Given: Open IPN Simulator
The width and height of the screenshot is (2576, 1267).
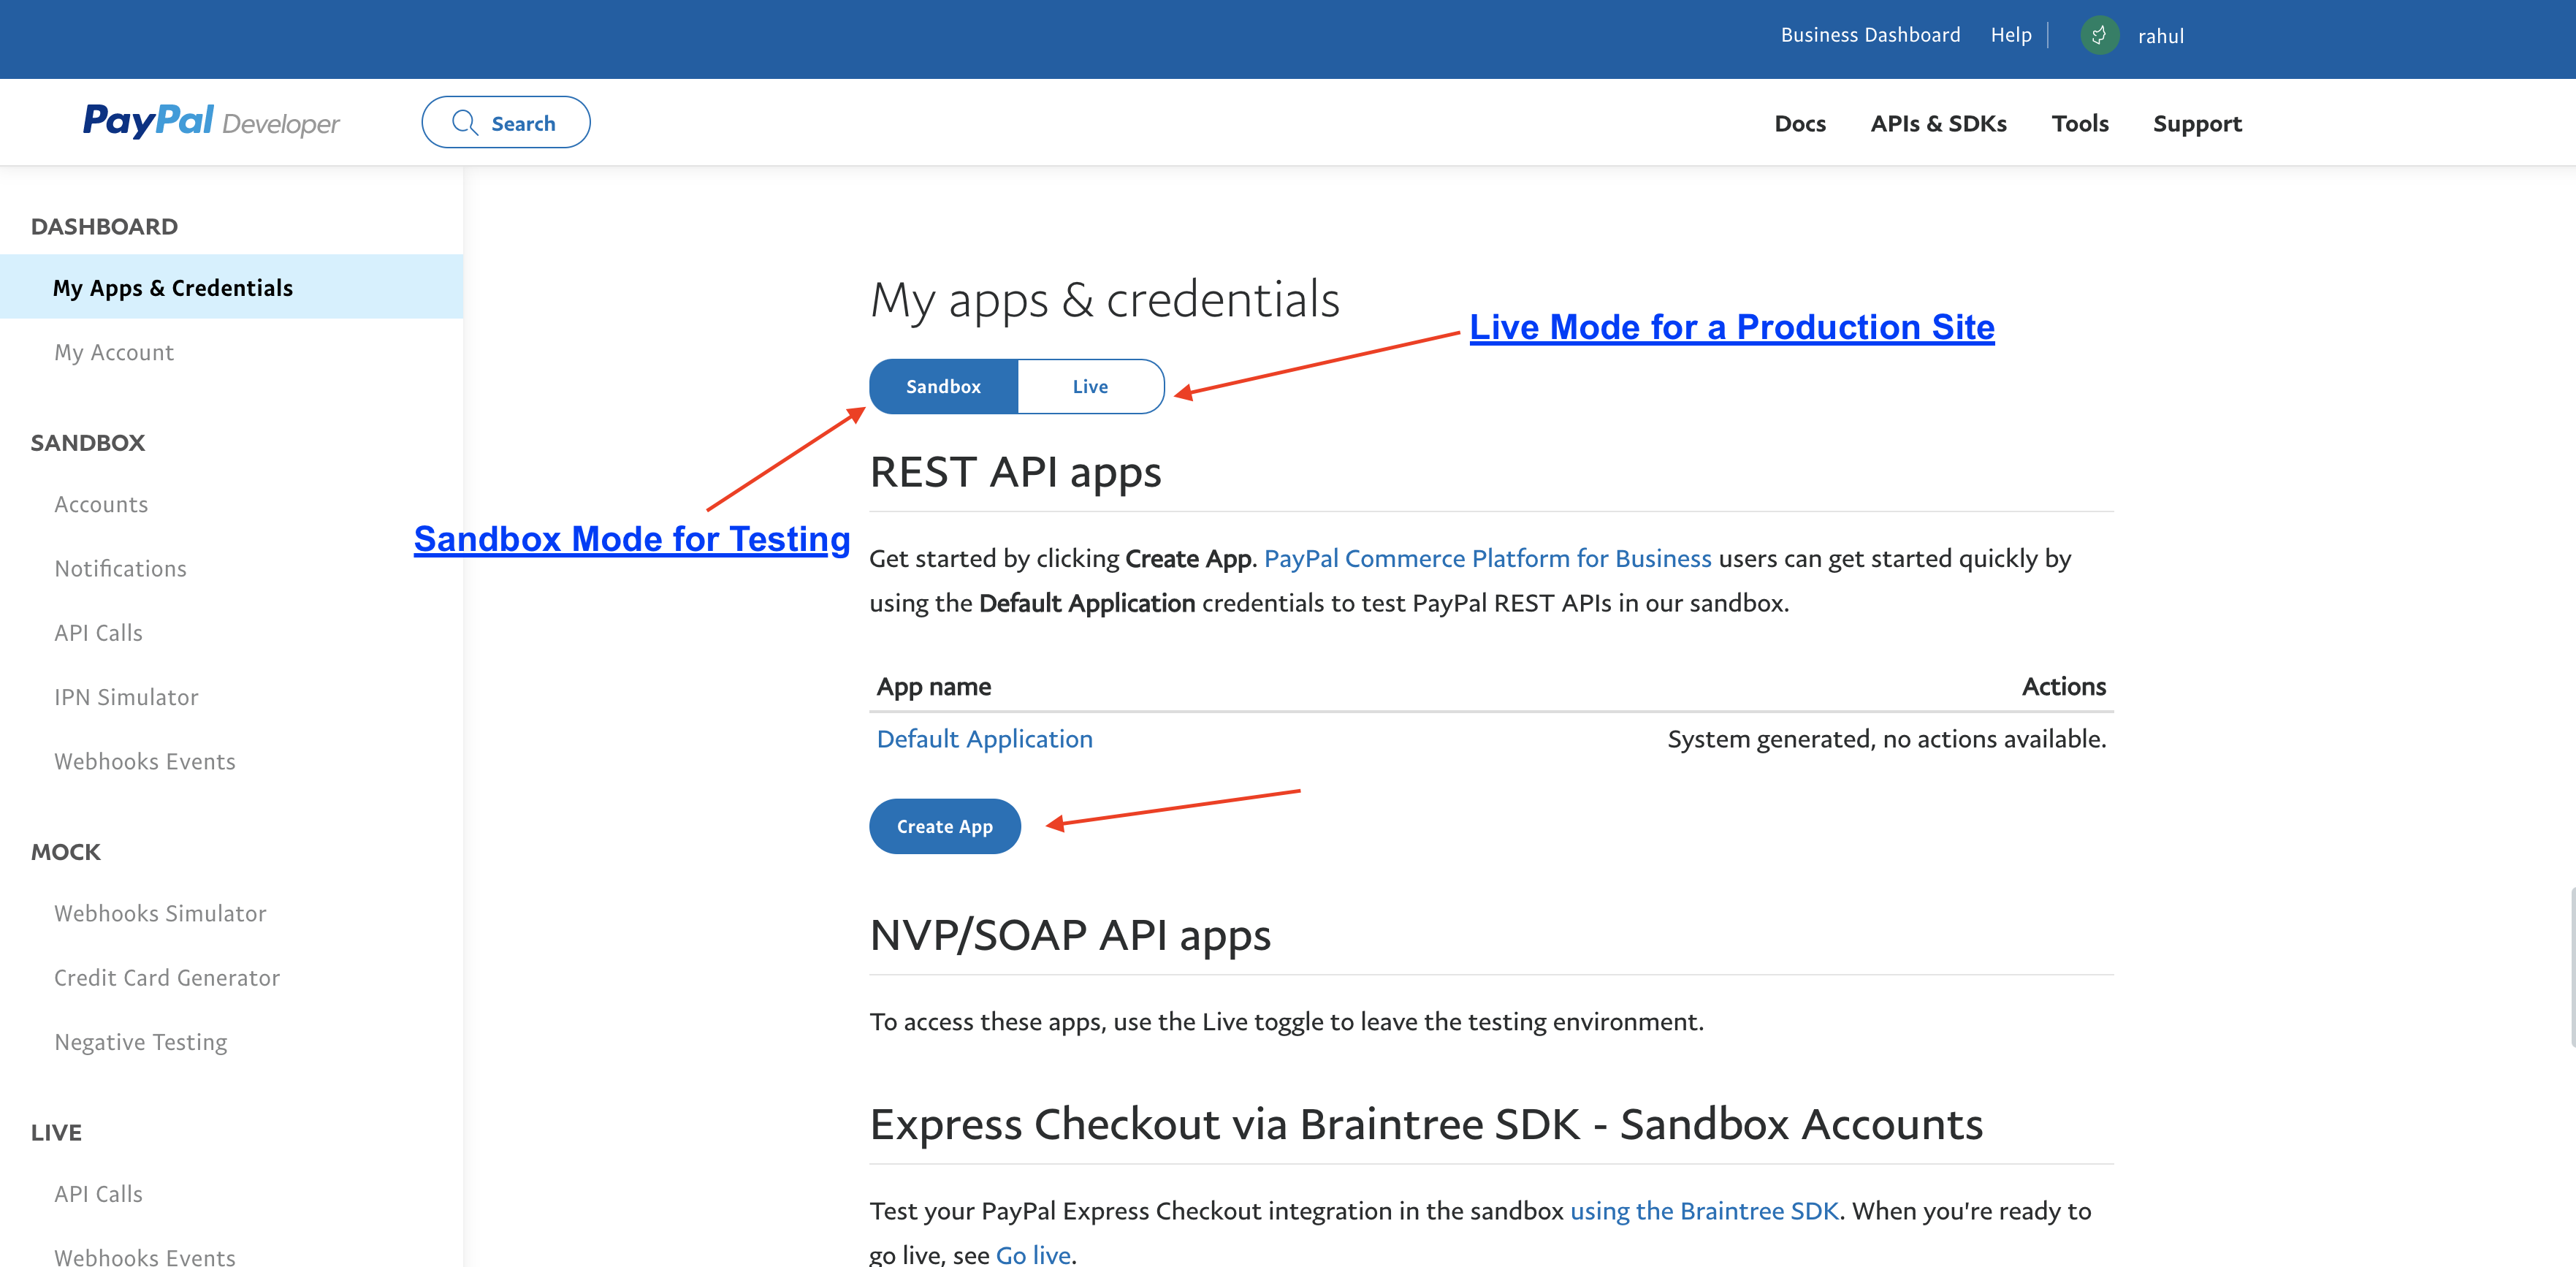Looking at the screenshot, I should (x=126, y=697).
